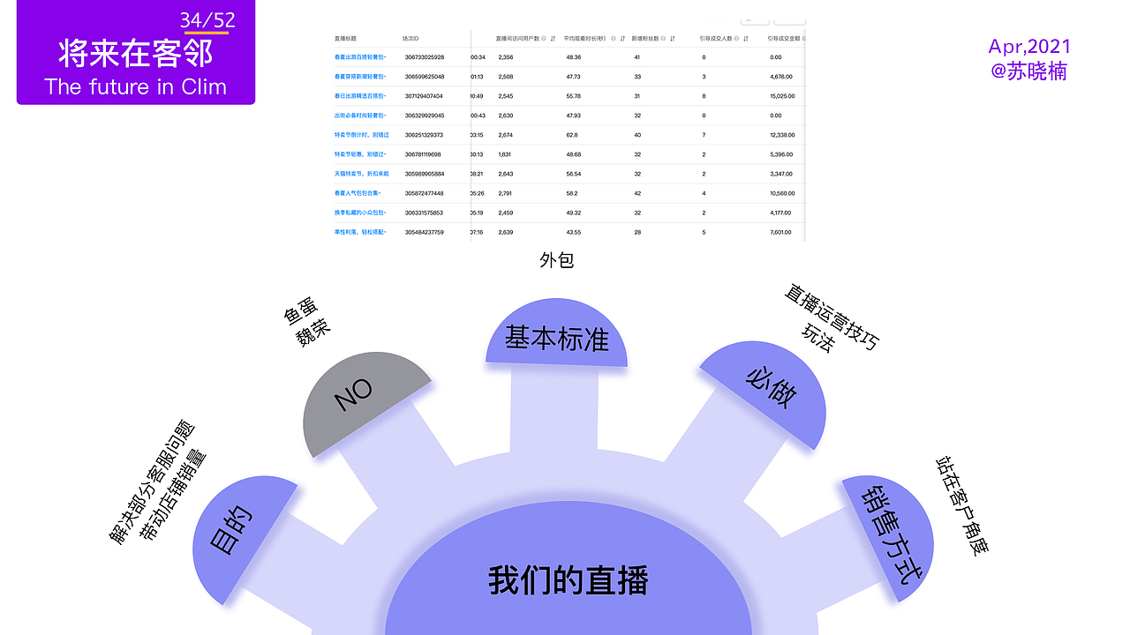The image size is (1130, 635).
Task: Open the 特卖节倒计时，别错过 stream link
Action: pos(362,135)
